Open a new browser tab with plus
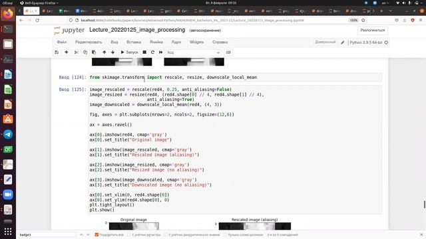 point(381,11)
